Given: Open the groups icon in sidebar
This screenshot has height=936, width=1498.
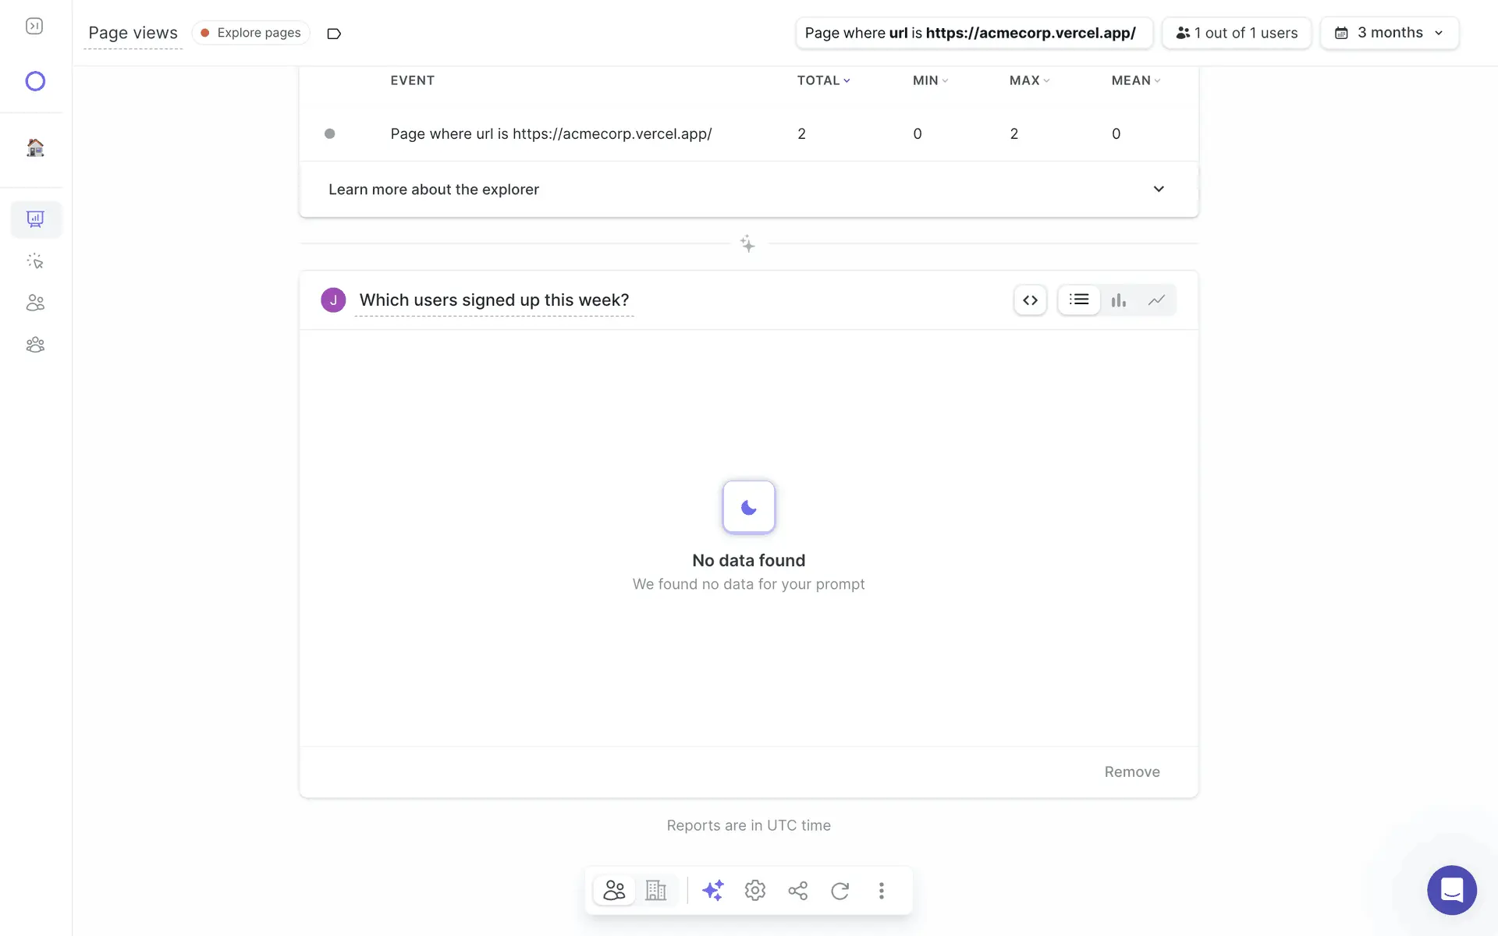Looking at the screenshot, I should pos(35,345).
